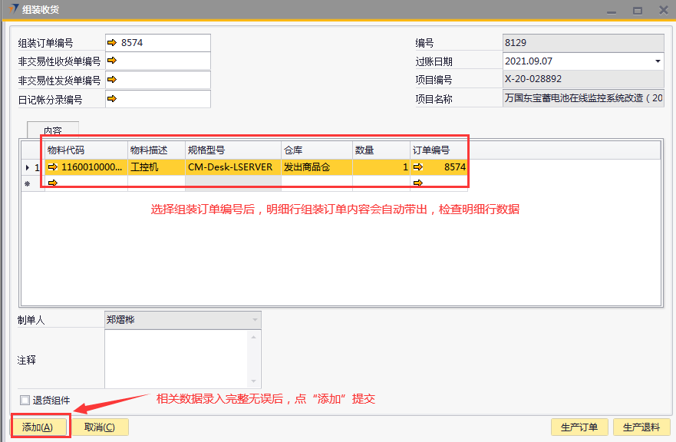This screenshot has height=442, width=676.
Task: Open the 过账日期 dropdown
Action: [x=657, y=61]
